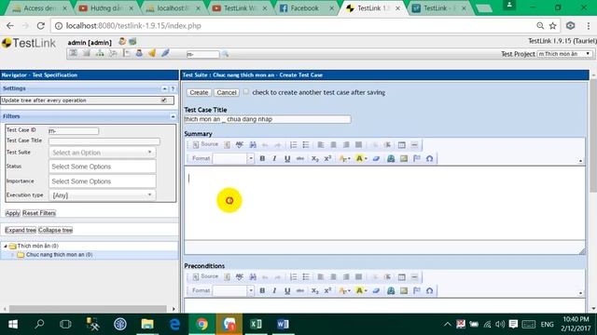Click the Logout icon next to admin

132,41
